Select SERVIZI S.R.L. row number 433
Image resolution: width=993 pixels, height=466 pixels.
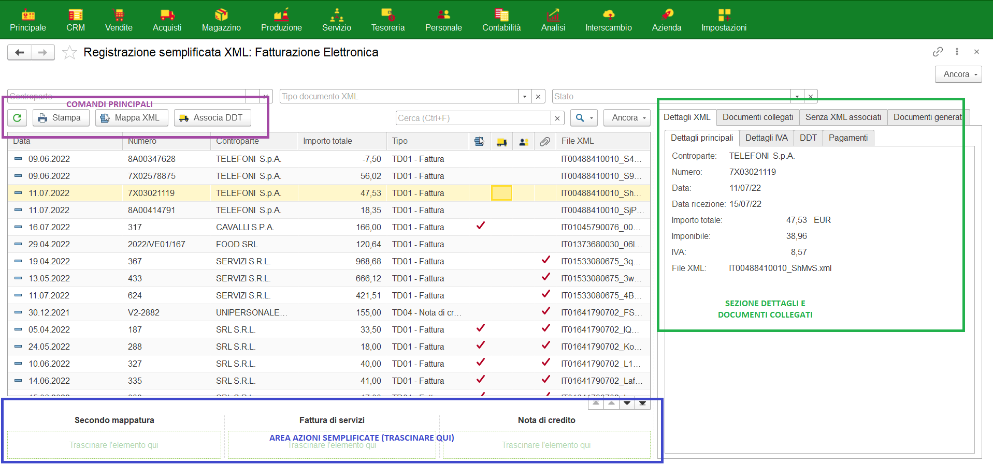[x=329, y=279]
